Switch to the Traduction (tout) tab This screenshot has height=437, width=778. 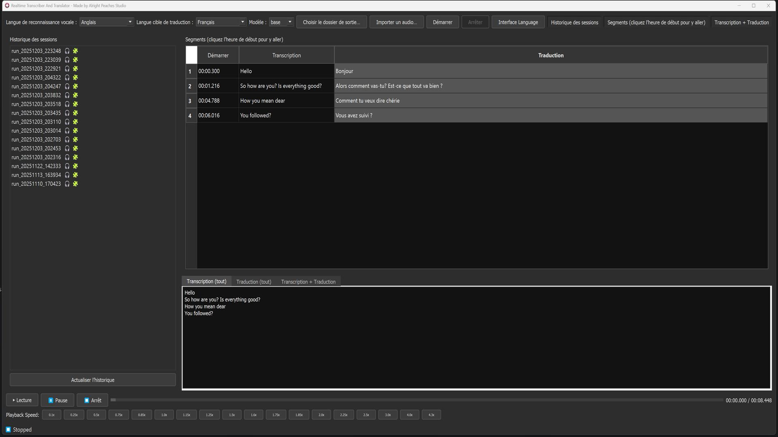(x=254, y=281)
